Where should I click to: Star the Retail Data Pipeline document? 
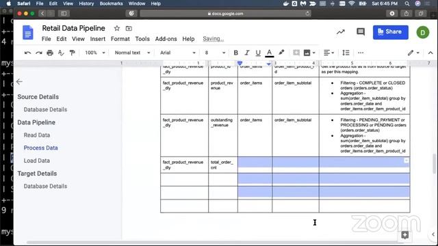pos(117,28)
